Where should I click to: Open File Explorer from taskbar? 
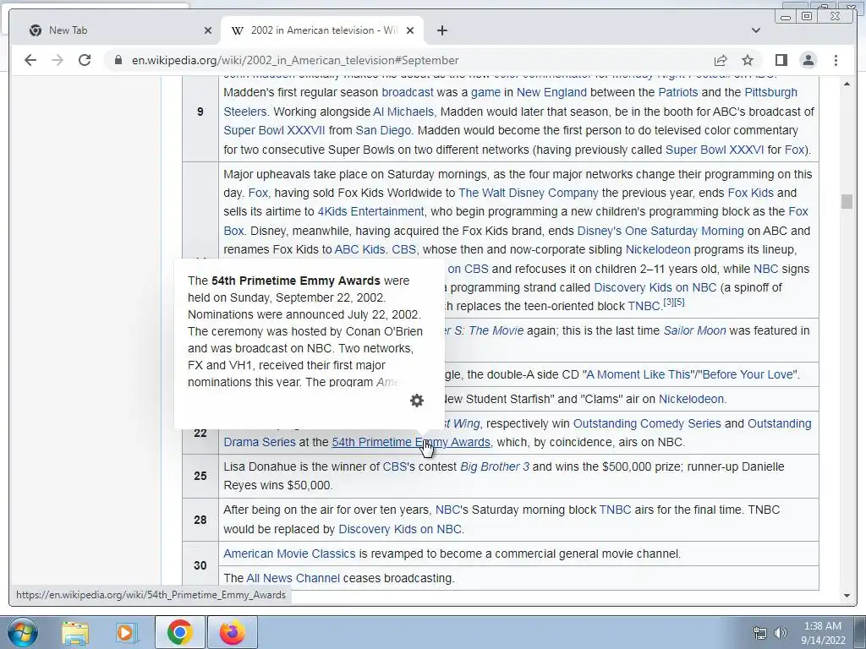coord(75,632)
